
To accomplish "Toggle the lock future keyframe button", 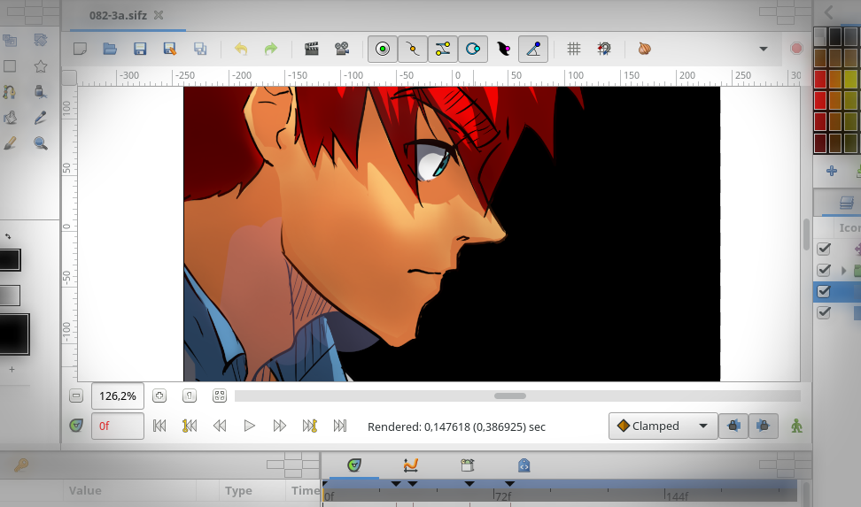I will point(764,426).
